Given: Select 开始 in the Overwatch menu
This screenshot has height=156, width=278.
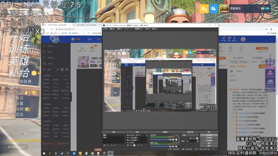Looking at the screenshot, I should pos(19,38).
